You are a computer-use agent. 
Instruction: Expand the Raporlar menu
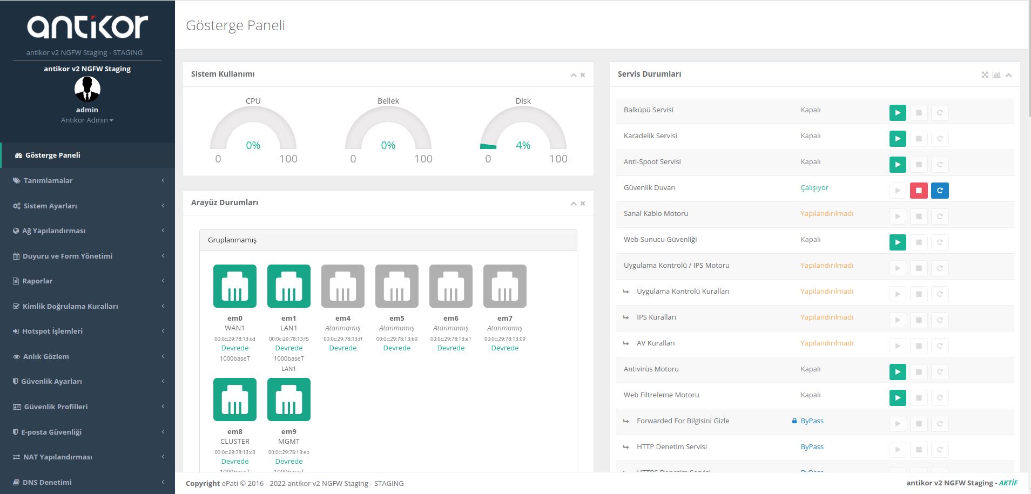click(x=87, y=281)
